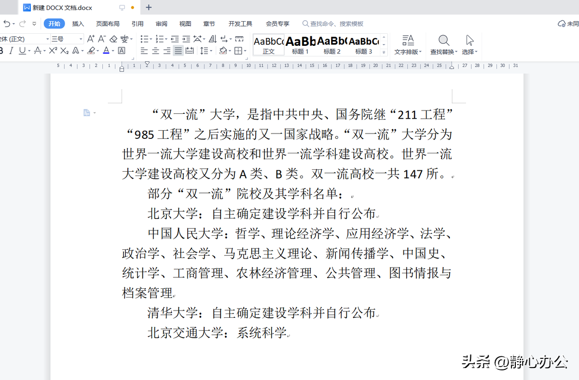Toggle italic formatting
Image resolution: width=579 pixels, height=380 pixels.
(x=12, y=51)
